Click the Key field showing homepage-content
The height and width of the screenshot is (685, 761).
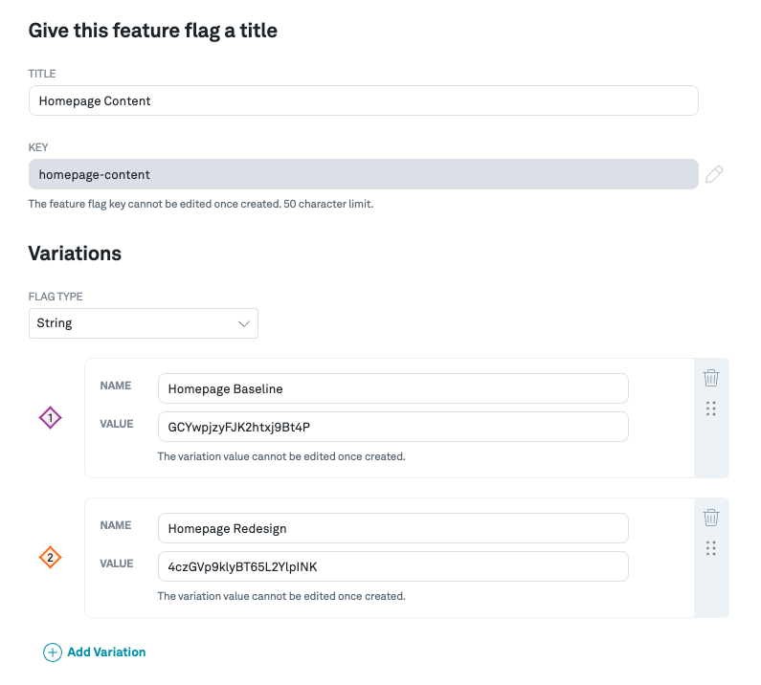[364, 174]
